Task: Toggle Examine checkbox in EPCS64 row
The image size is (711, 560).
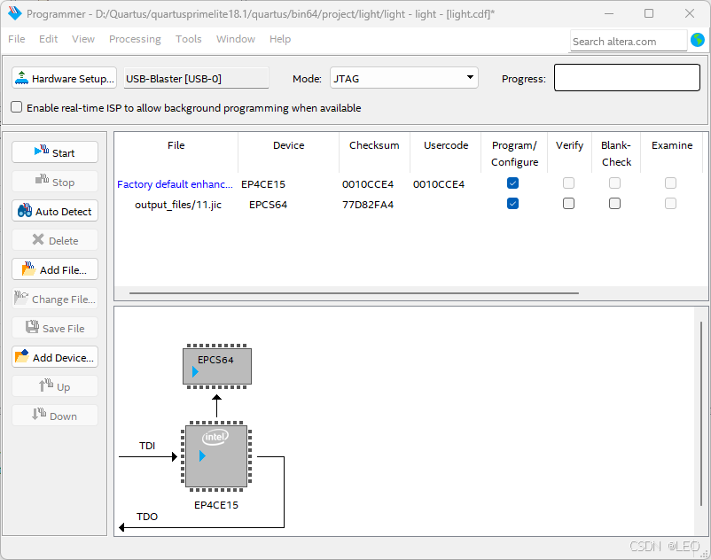Action: pyautogui.click(x=670, y=204)
